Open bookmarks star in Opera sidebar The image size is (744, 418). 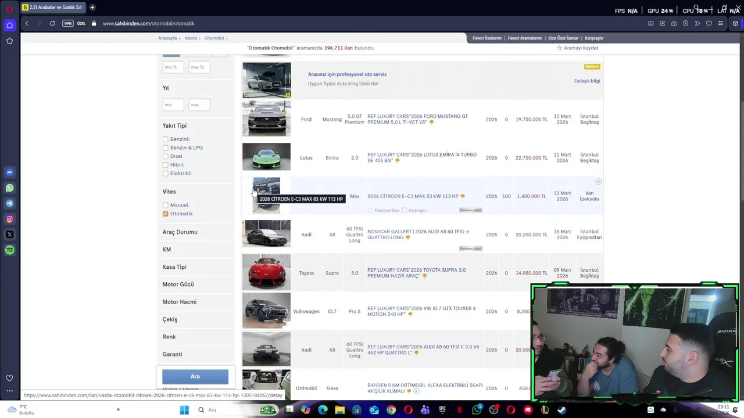coord(9,41)
